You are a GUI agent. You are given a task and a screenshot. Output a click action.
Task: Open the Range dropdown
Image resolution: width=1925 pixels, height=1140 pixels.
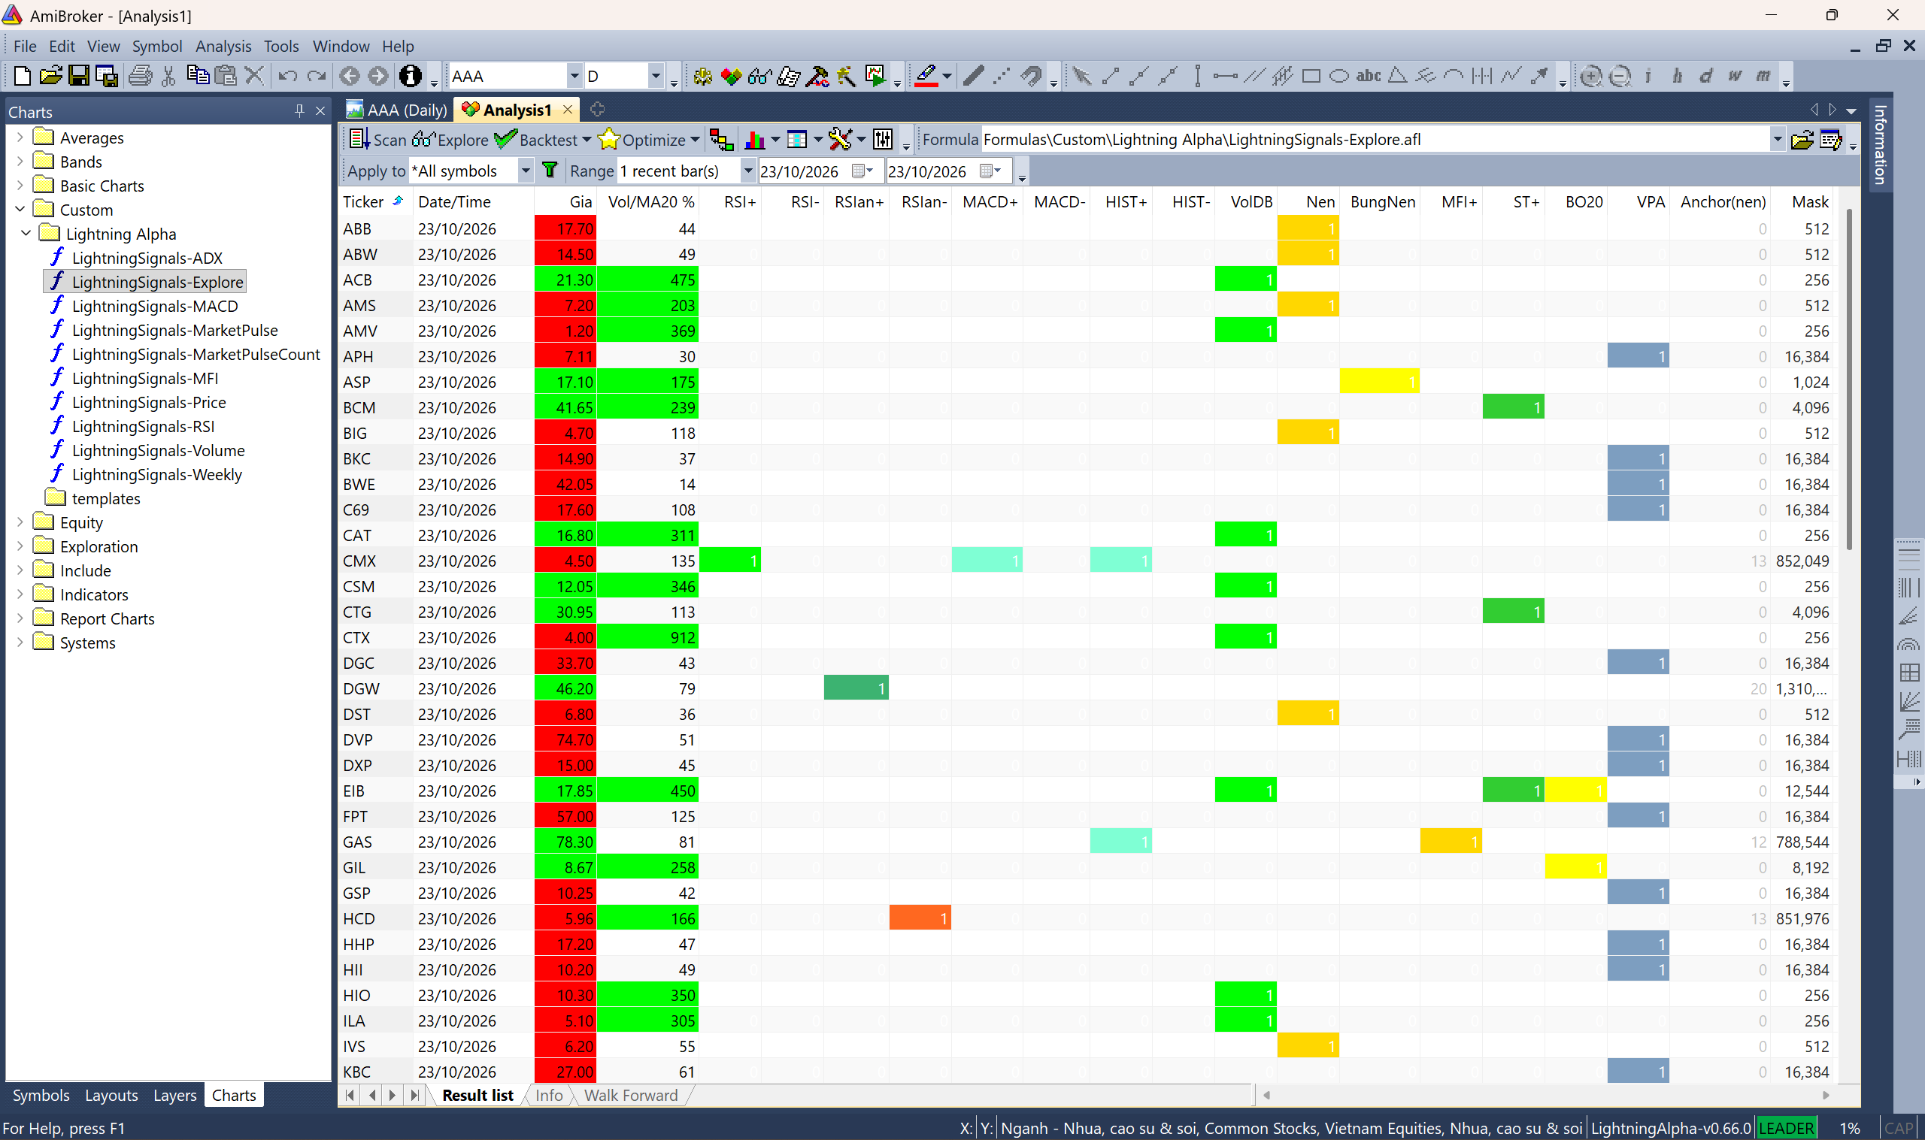pos(747,171)
